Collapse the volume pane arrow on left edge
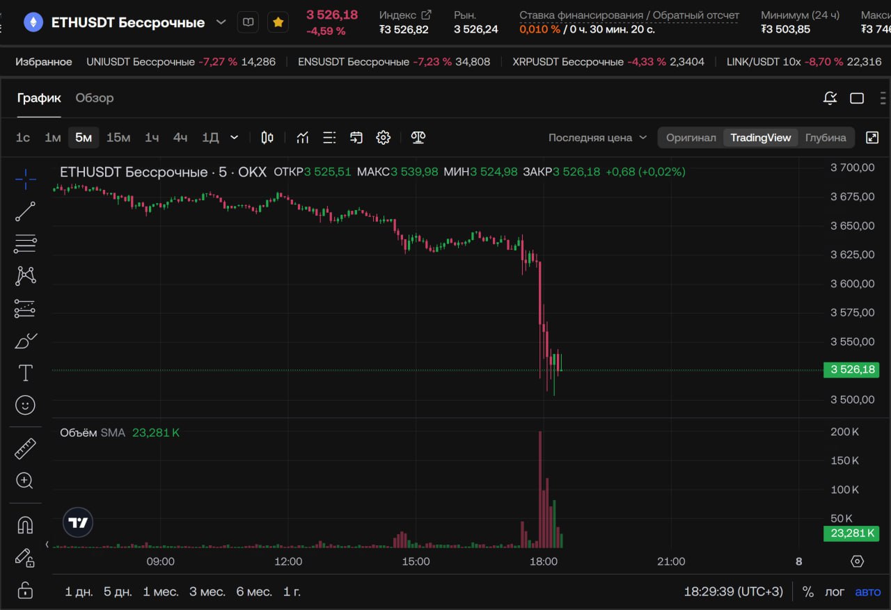 coord(47,545)
